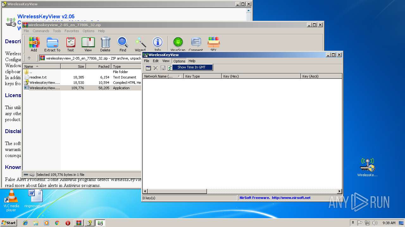This screenshot has height=227, width=405.
Task: Sort by Key (Hex) column header
Action: coord(261,76)
